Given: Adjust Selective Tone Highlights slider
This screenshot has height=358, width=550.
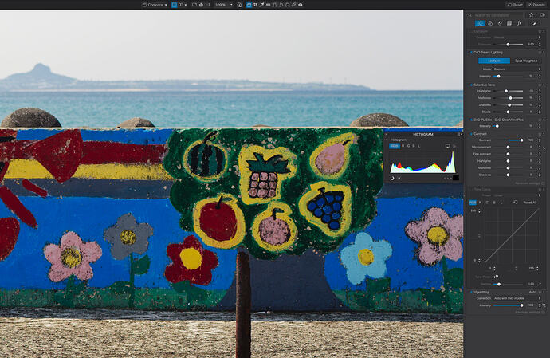Looking at the screenshot, I should 506,91.
